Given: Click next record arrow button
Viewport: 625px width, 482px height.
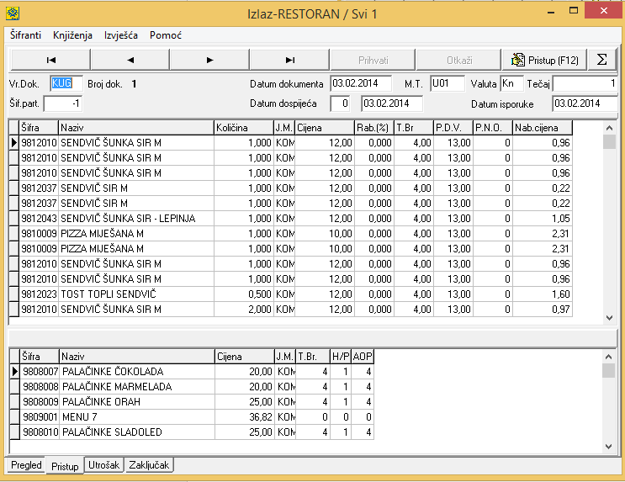Looking at the screenshot, I should [x=209, y=60].
